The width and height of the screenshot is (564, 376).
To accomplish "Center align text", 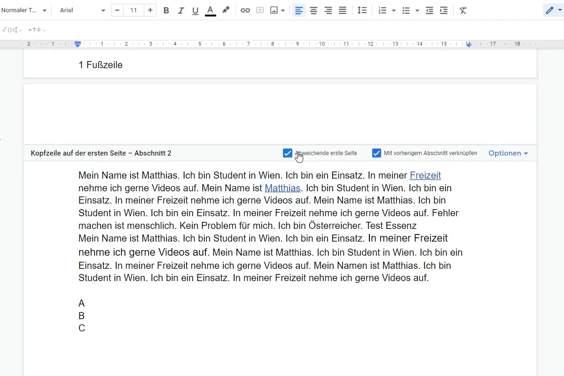I will point(313,10).
